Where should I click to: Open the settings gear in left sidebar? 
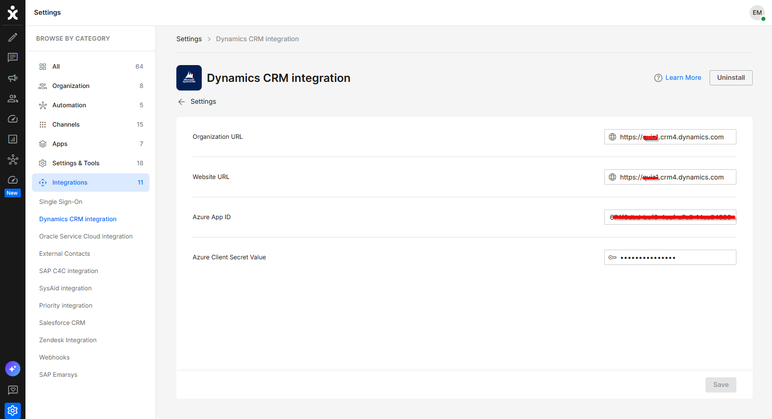pos(13,410)
